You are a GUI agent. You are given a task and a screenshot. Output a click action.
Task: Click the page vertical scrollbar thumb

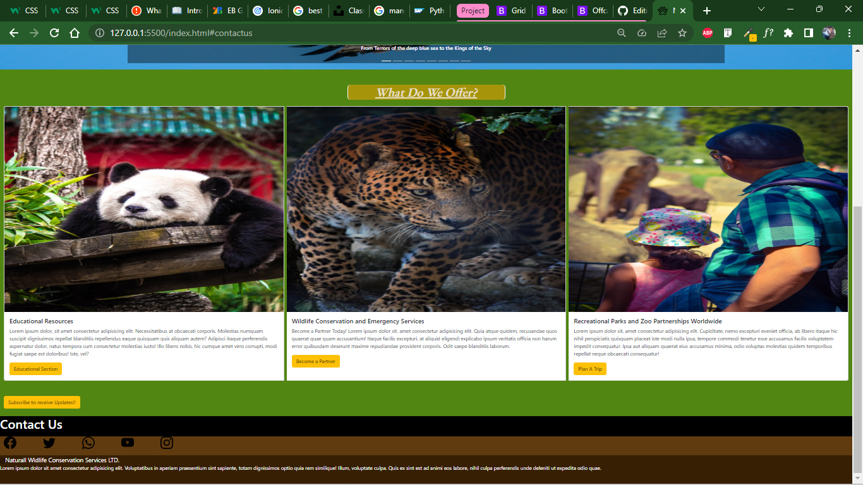pos(857,340)
